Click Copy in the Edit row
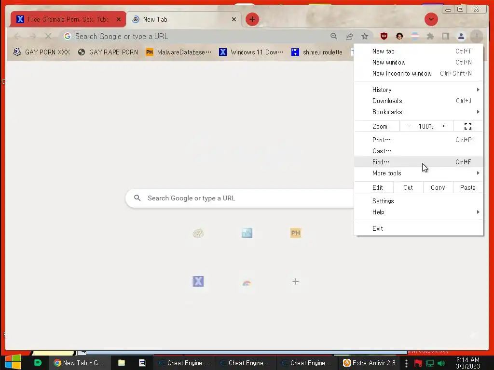Viewport: 494px width, 370px height. 438,187
